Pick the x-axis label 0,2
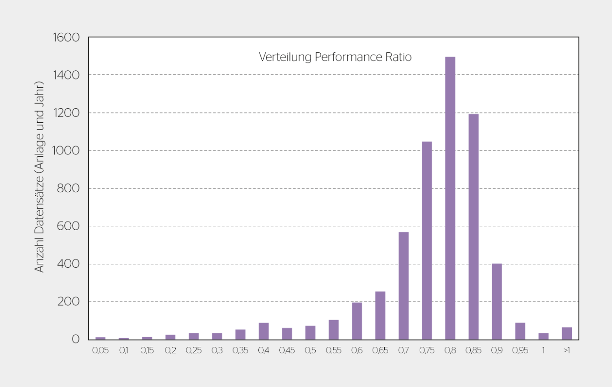The height and width of the screenshot is (387, 612). (x=170, y=350)
